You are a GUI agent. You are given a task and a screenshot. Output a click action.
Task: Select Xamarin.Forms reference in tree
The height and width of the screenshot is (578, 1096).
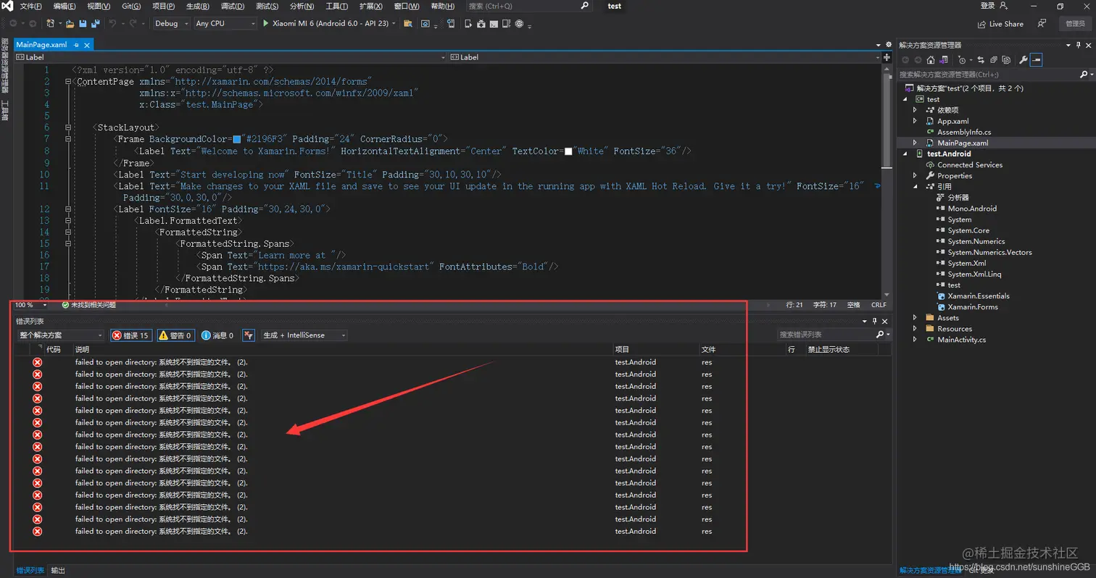973,307
